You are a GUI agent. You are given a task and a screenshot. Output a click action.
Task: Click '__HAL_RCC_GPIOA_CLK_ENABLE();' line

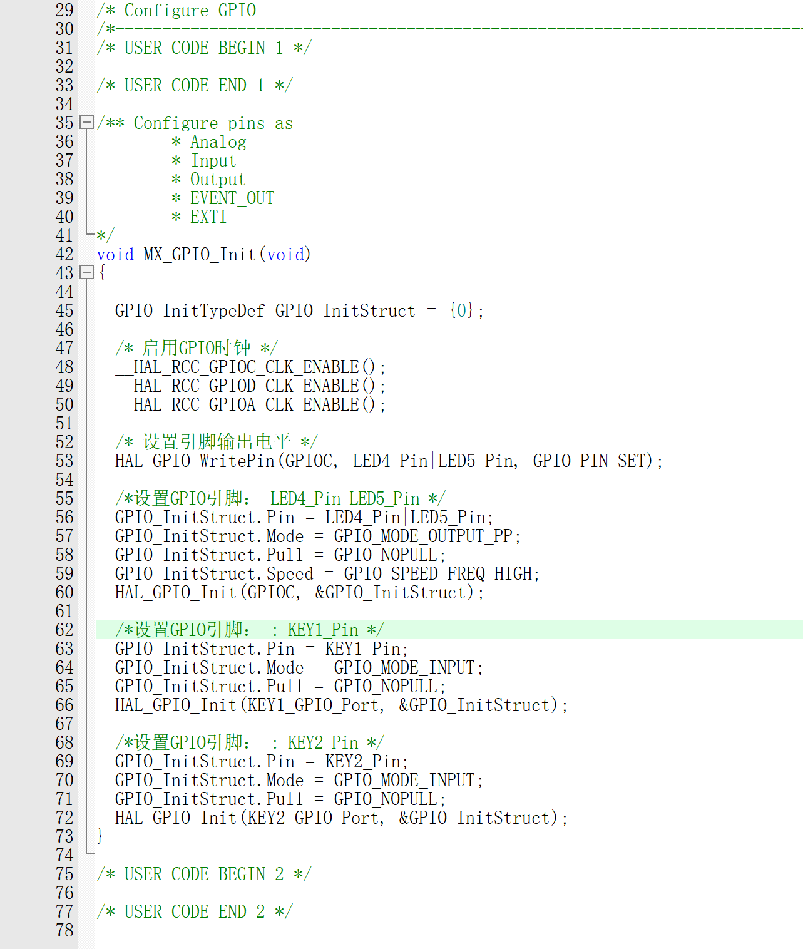pyautogui.click(x=250, y=404)
